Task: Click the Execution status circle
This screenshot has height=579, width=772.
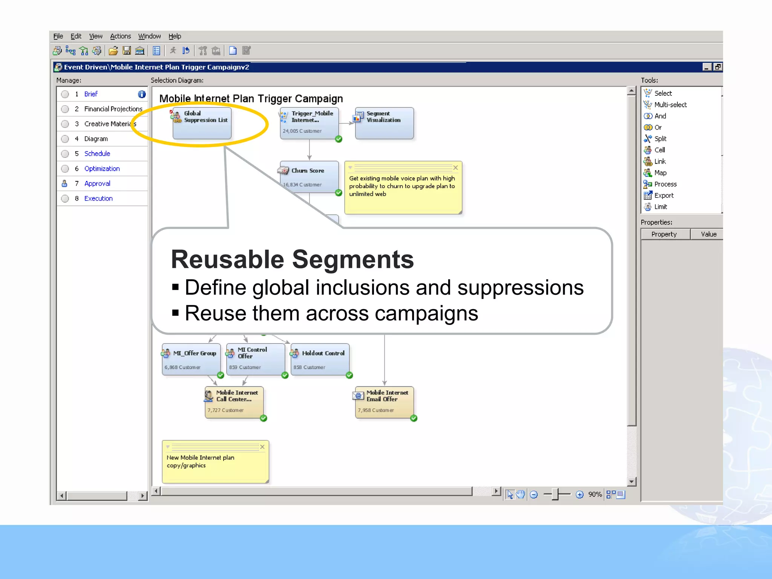Action: (65, 198)
